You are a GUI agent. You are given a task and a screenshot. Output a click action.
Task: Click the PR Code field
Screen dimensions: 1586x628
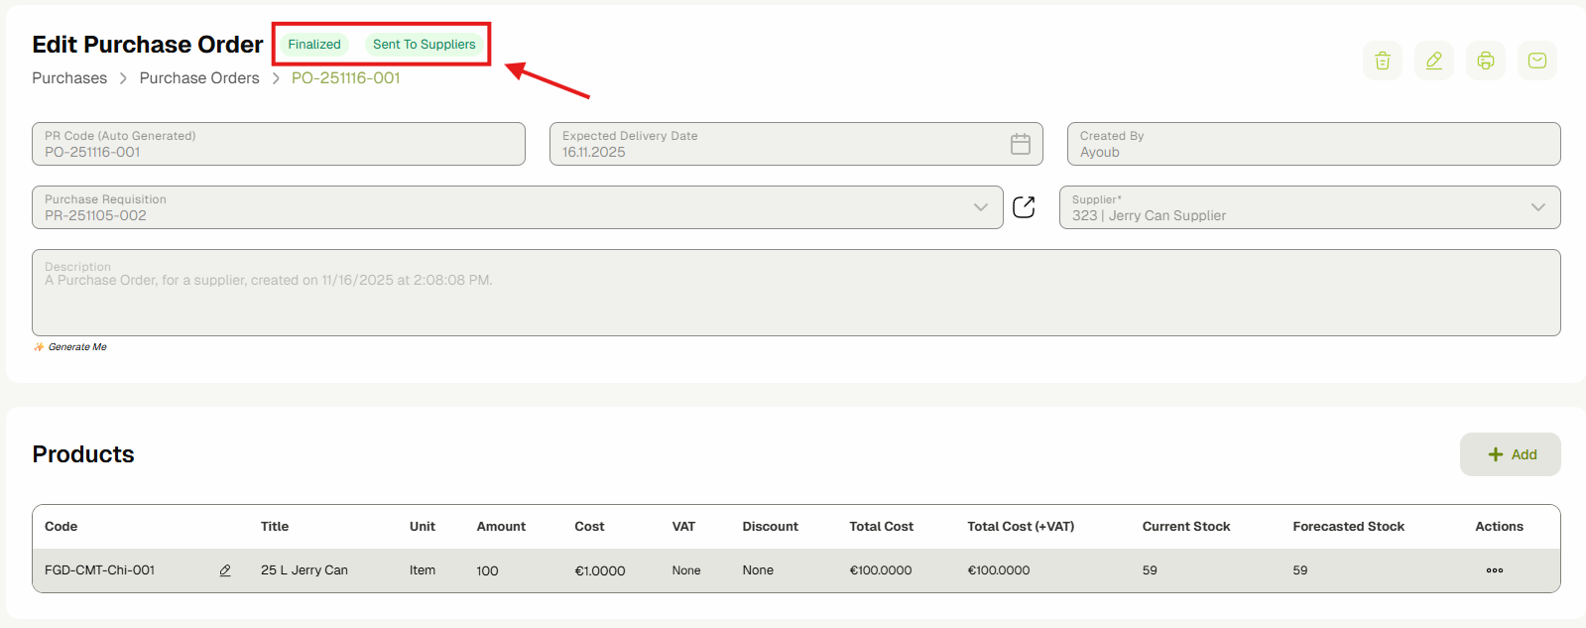(x=278, y=144)
